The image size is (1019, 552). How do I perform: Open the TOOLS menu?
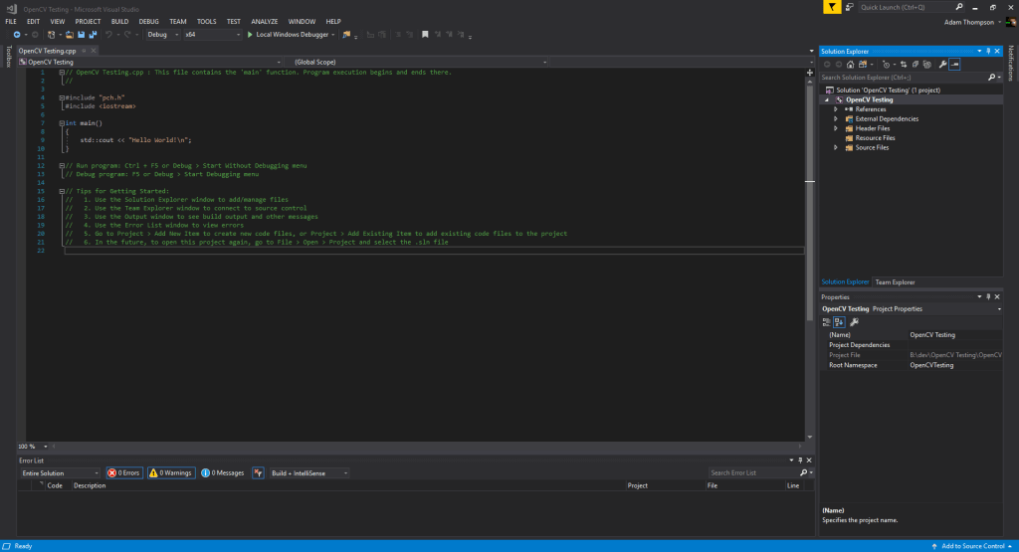(x=207, y=22)
